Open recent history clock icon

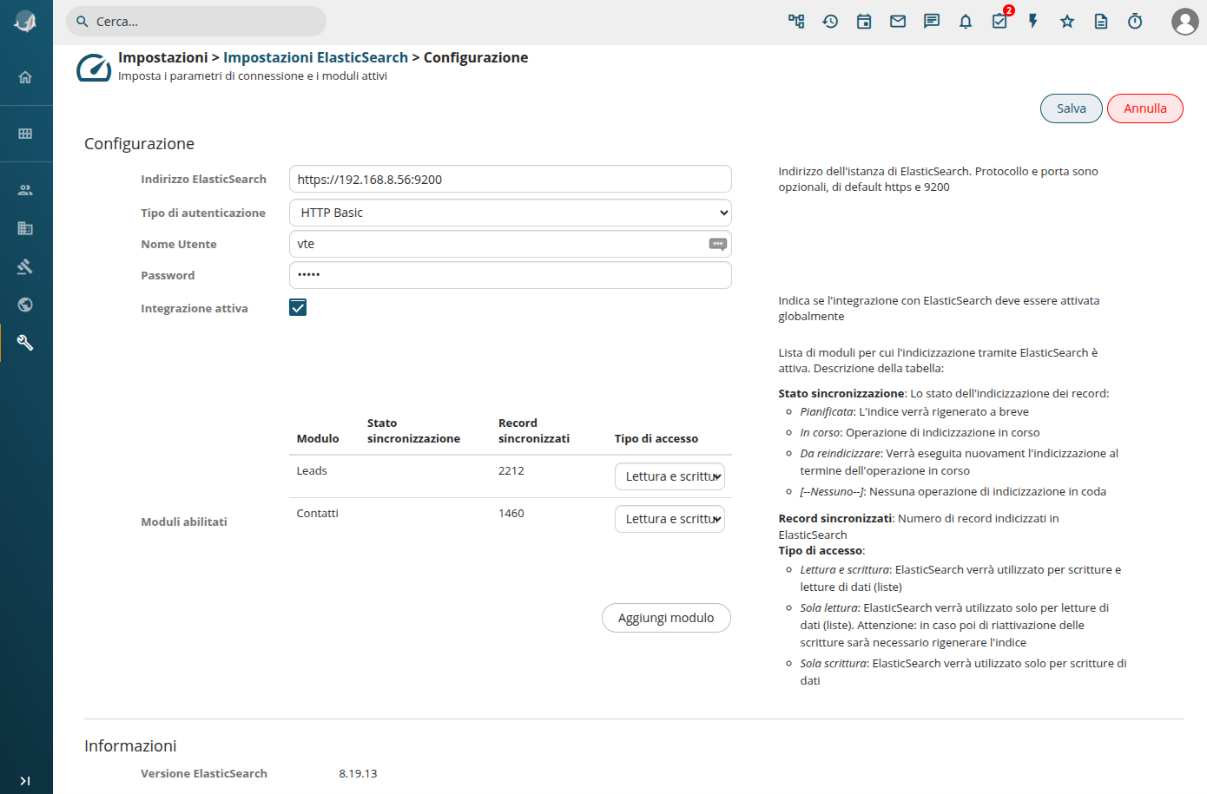pos(830,22)
